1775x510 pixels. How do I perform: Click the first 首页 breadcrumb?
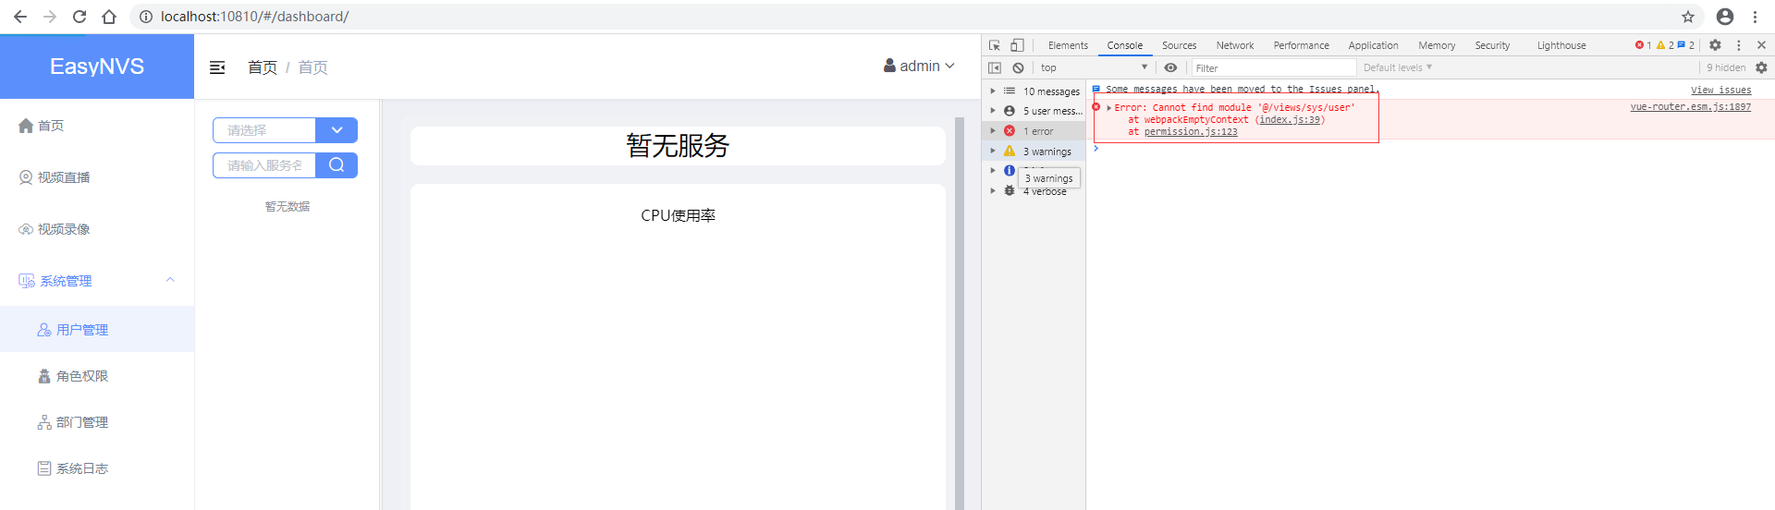[x=263, y=67]
